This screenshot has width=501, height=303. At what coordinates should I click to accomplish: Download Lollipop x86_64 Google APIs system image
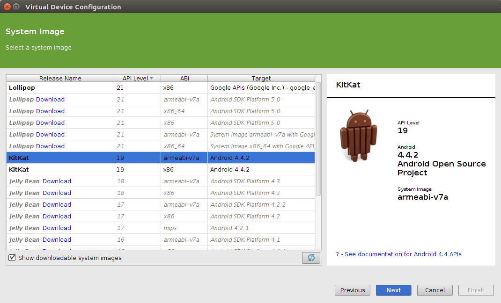(x=50, y=146)
